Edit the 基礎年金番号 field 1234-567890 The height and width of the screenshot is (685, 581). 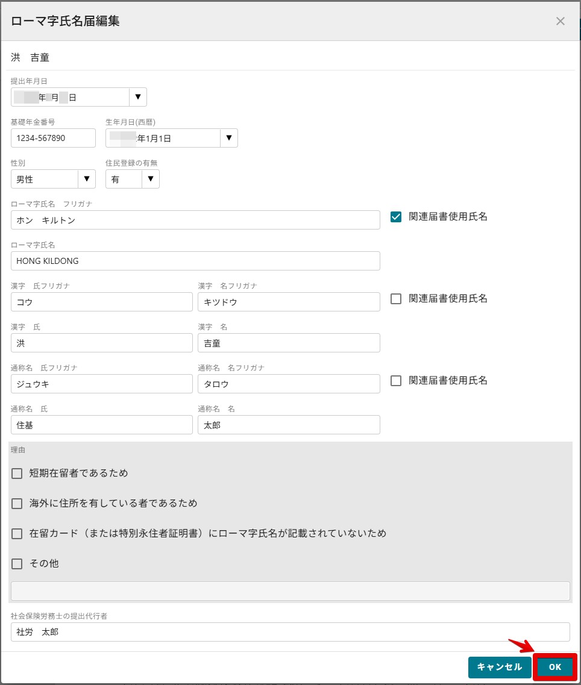pos(53,138)
